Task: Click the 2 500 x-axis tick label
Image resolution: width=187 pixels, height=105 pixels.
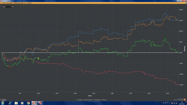Action: point(93,94)
